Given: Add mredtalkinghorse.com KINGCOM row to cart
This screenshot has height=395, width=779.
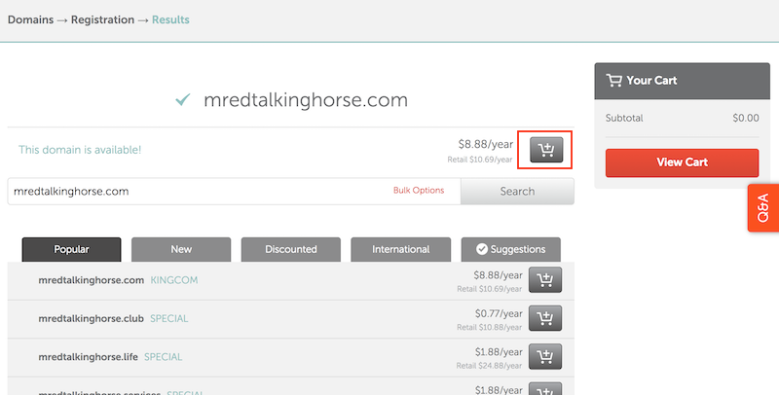Looking at the screenshot, I should click(545, 280).
